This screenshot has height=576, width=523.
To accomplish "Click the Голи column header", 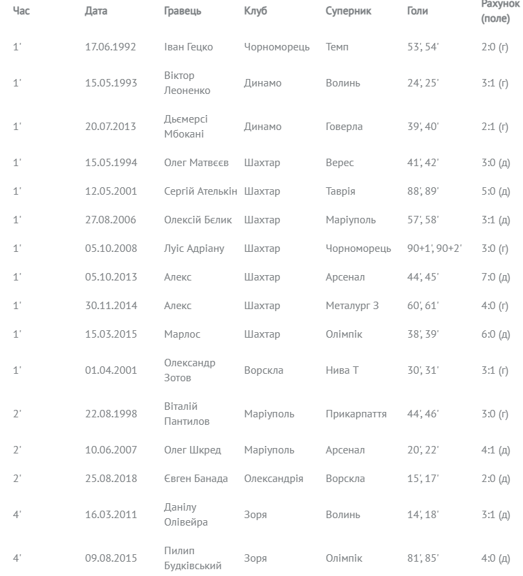I will [417, 12].
